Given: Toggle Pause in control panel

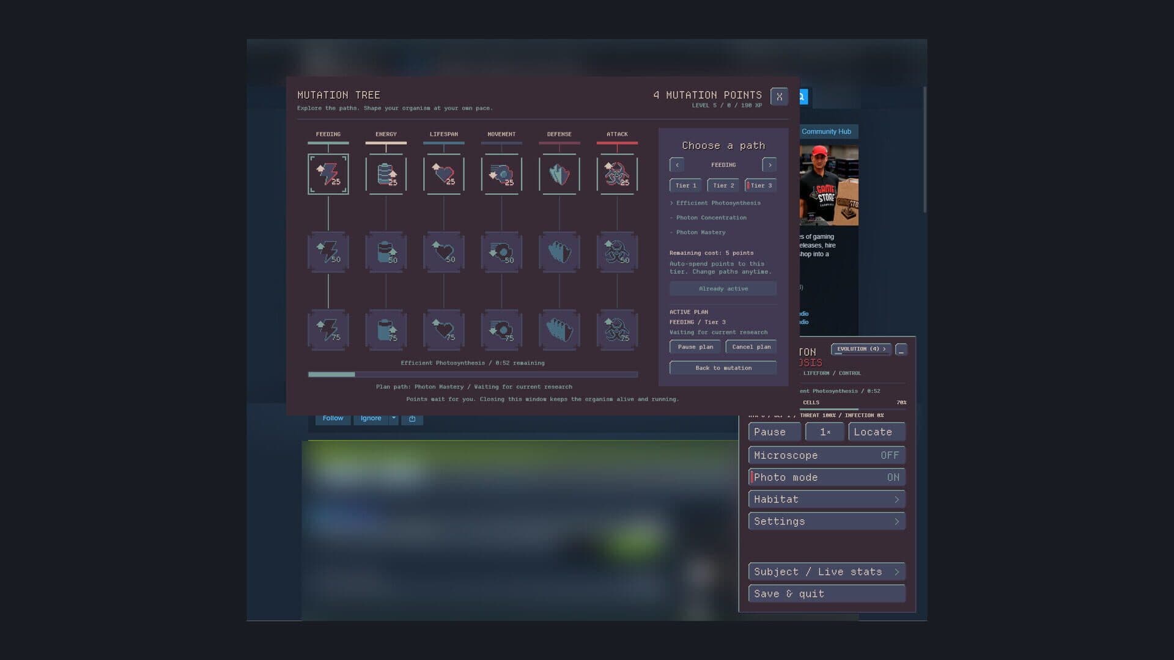Looking at the screenshot, I should point(774,432).
